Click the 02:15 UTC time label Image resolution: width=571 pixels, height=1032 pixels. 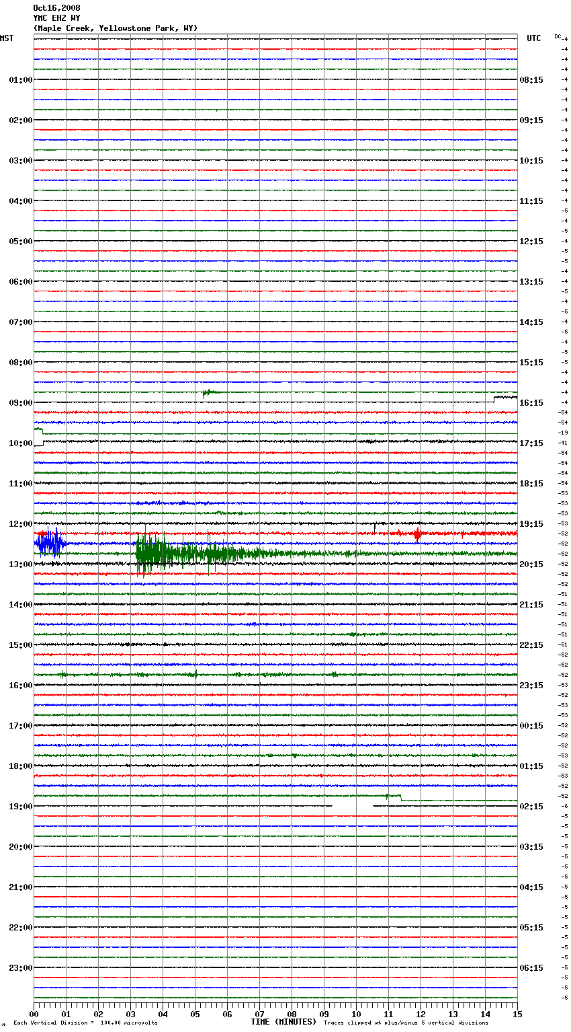click(x=531, y=807)
